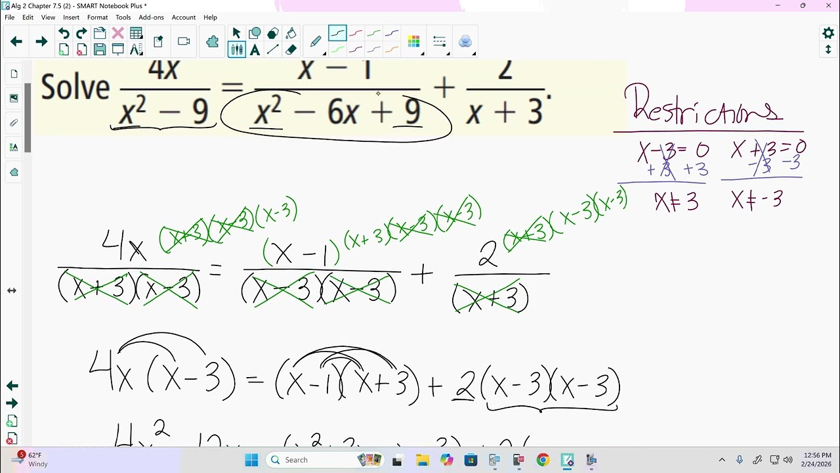
Task: Choose the black pen line style
Action: 337,33
